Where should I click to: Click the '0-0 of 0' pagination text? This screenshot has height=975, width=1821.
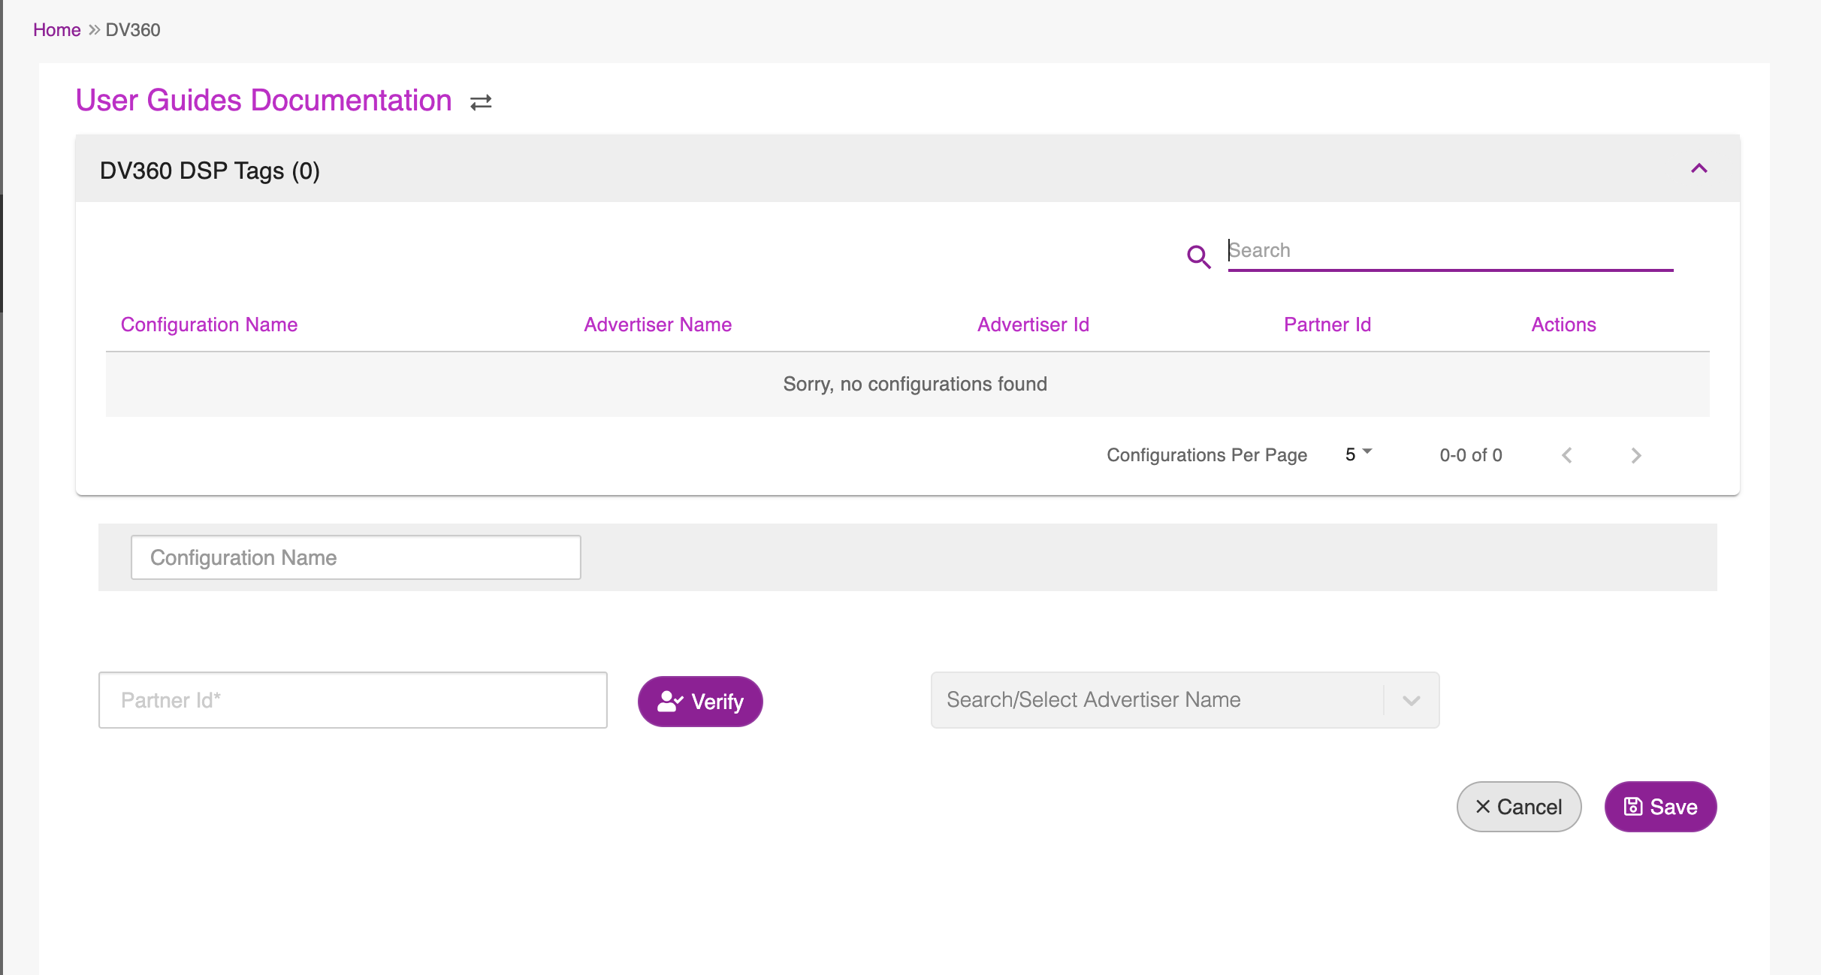[x=1471, y=455]
